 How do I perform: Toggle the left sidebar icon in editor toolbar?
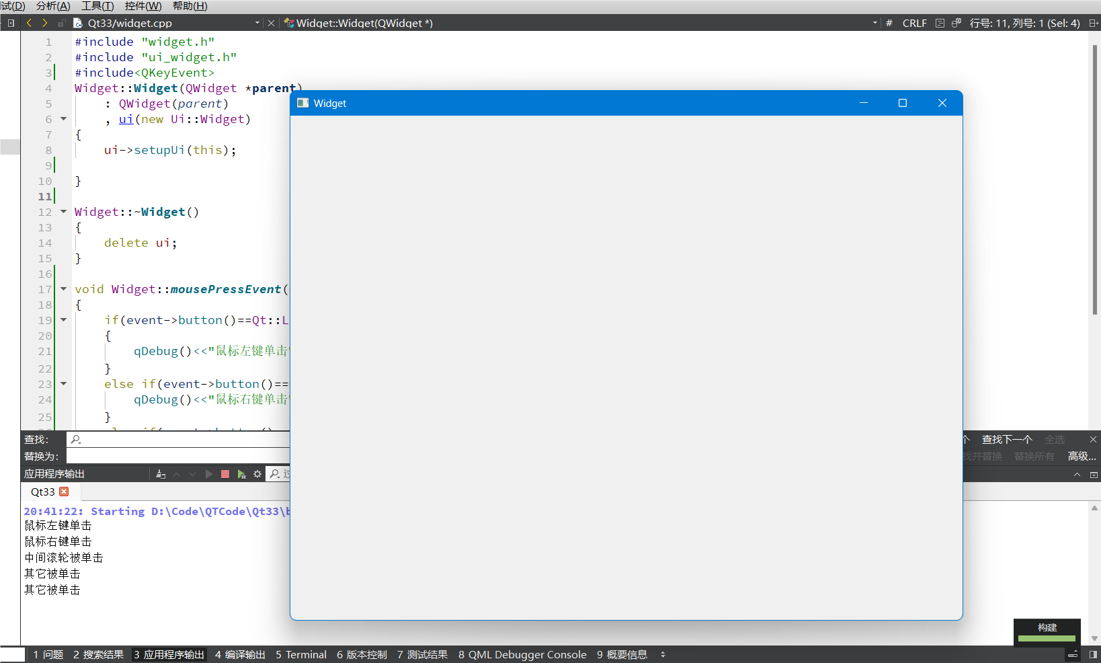click(x=11, y=23)
